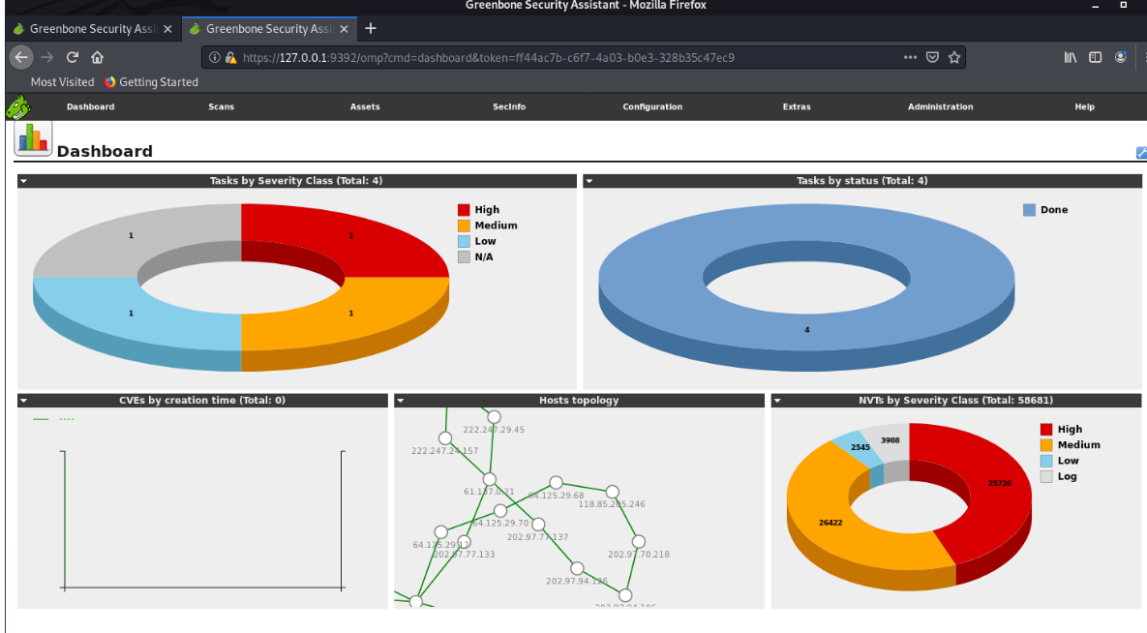This screenshot has width=1147, height=633.
Task: Click the browser home icon
Action: tap(98, 57)
